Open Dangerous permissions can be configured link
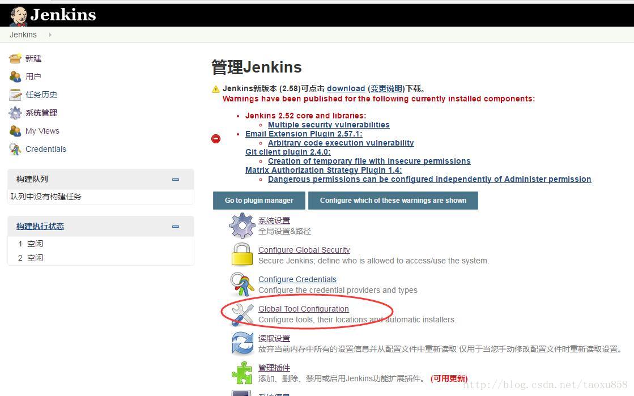Viewport: 634px width, 396px height. 429,179
